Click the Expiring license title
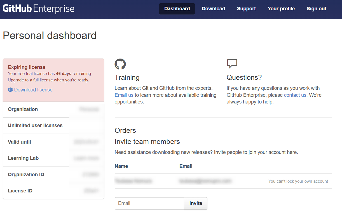 point(27,67)
